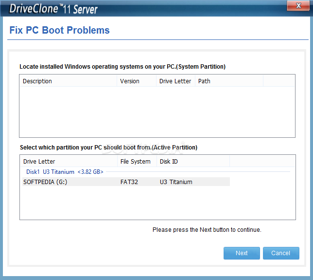Sort by the Description column header
Screen dimensions: 313x280
[68, 81]
